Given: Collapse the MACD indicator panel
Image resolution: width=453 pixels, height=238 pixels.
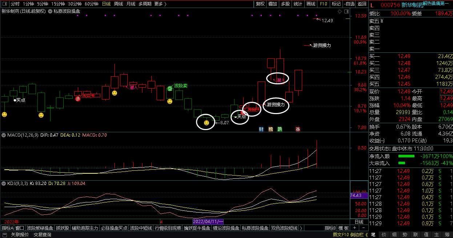Looking at the screenshot, I should [4, 135].
